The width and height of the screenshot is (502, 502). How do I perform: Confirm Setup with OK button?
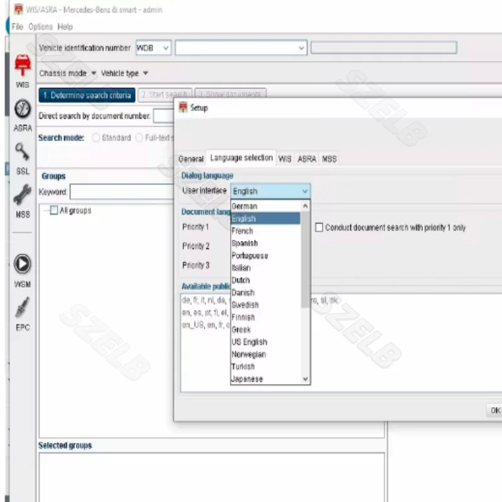(494, 410)
